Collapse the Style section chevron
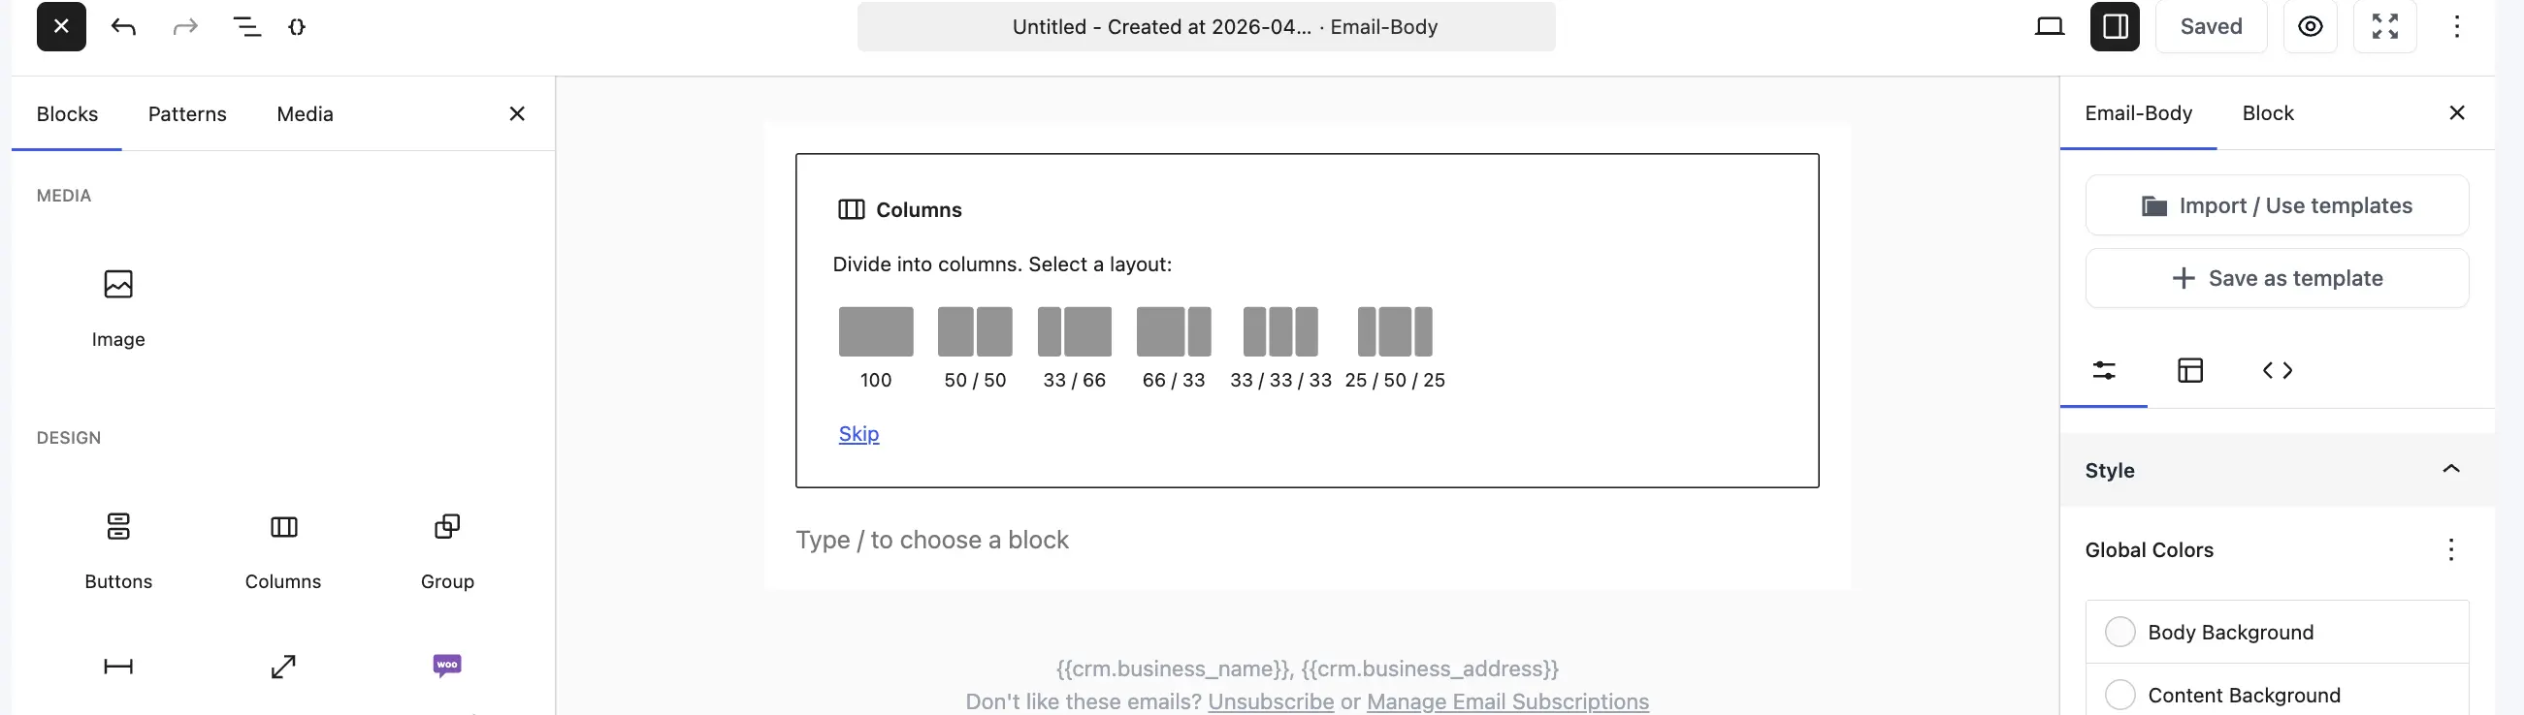The height and width of the screenshot is (715, 2524). 2450,470
